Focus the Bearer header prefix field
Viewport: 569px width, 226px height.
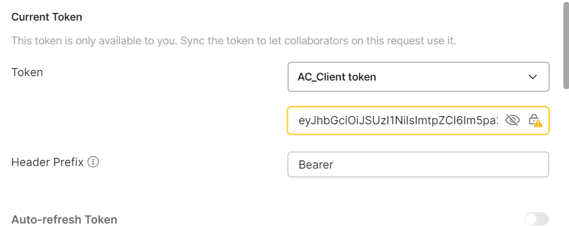pyautogui.click(x=418, y=164)
